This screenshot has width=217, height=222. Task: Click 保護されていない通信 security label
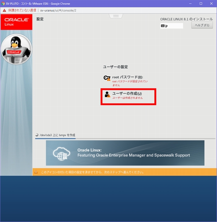click(x=22, y=10)
